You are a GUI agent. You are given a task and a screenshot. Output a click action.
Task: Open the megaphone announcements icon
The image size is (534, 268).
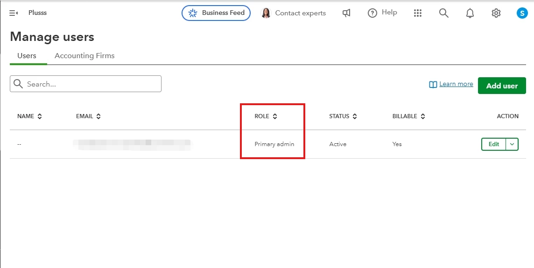coord(346,13)
